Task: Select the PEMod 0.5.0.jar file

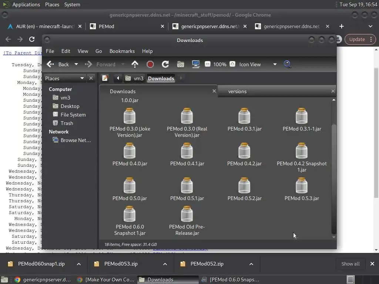Action: click(x=130, y=189)
